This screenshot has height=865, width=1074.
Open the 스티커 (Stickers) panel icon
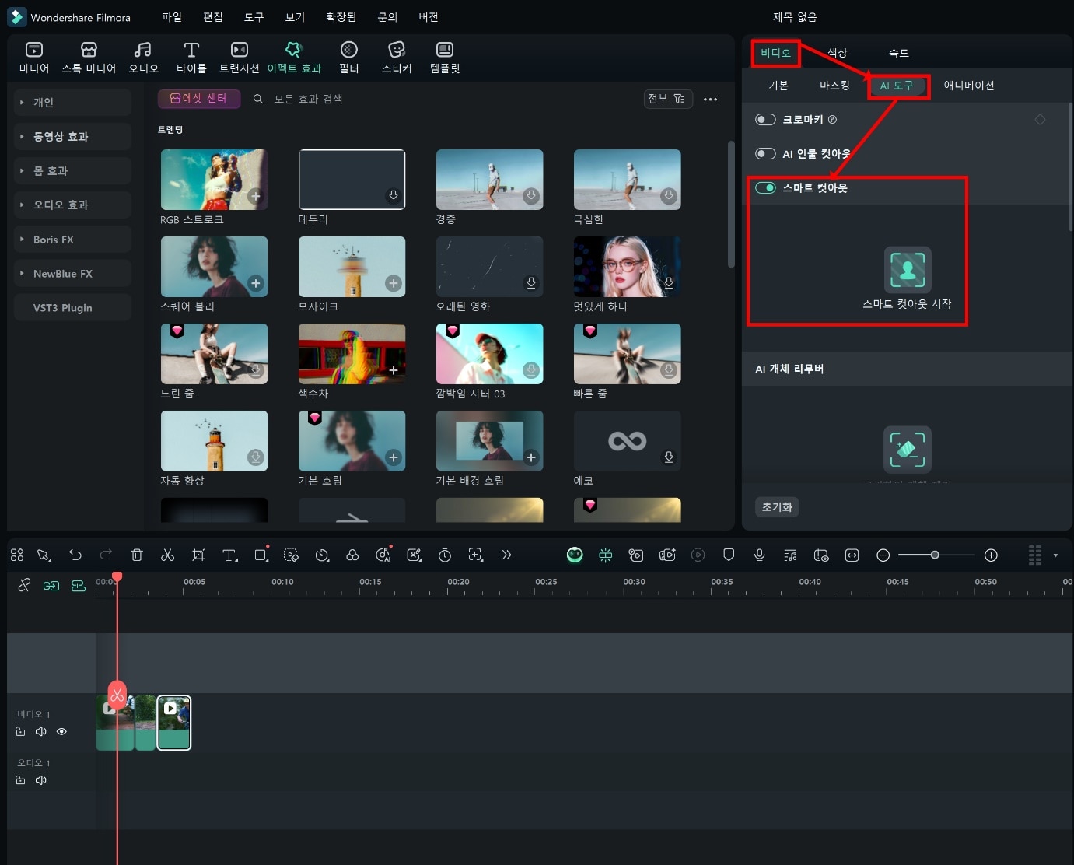[x=396, y=58]
